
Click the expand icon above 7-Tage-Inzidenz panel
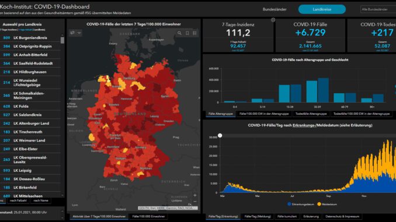(273, 20)
